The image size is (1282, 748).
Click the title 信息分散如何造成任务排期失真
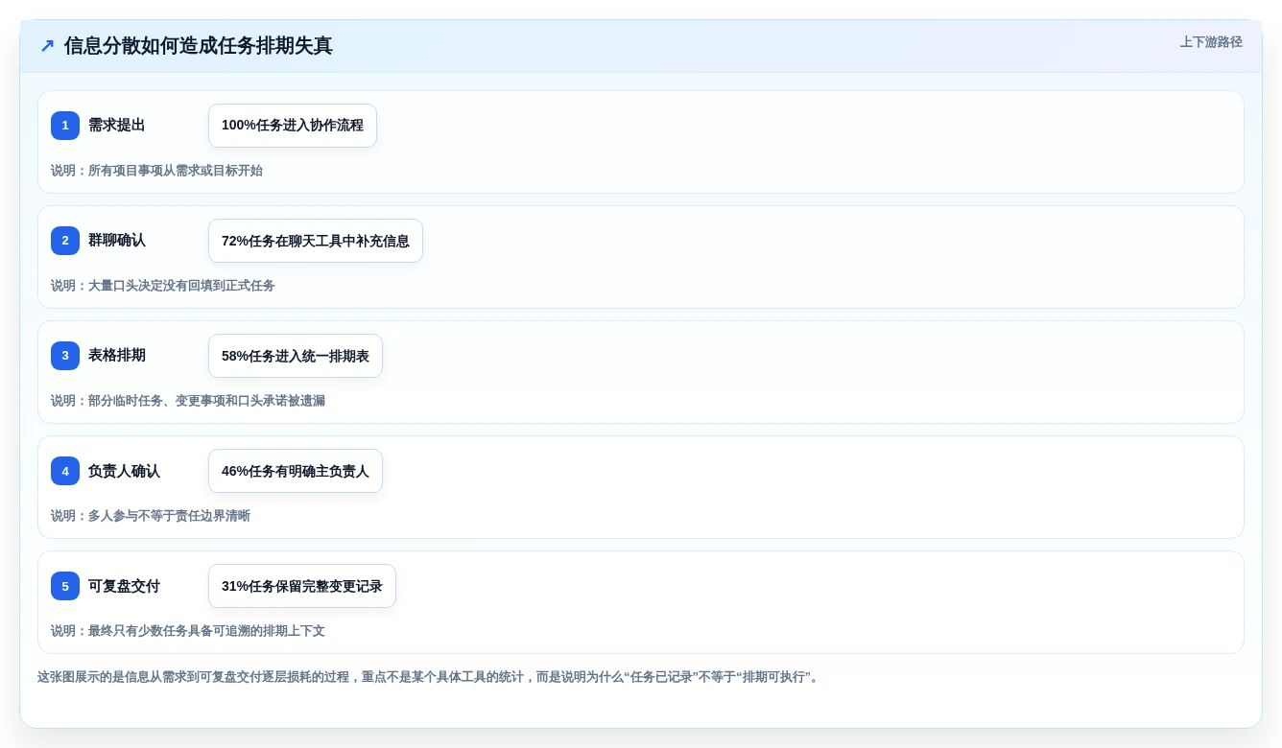point(198,46)
